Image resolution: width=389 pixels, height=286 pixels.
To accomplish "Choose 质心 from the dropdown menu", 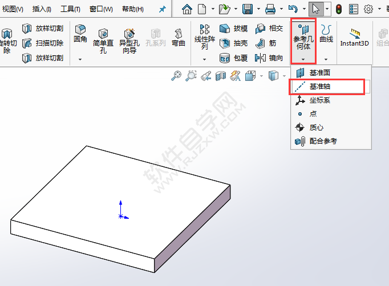I will 331,128.
